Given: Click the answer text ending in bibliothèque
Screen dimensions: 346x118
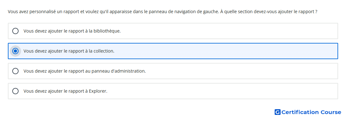Looking at the screenshot, I should (x=72, y=31).
